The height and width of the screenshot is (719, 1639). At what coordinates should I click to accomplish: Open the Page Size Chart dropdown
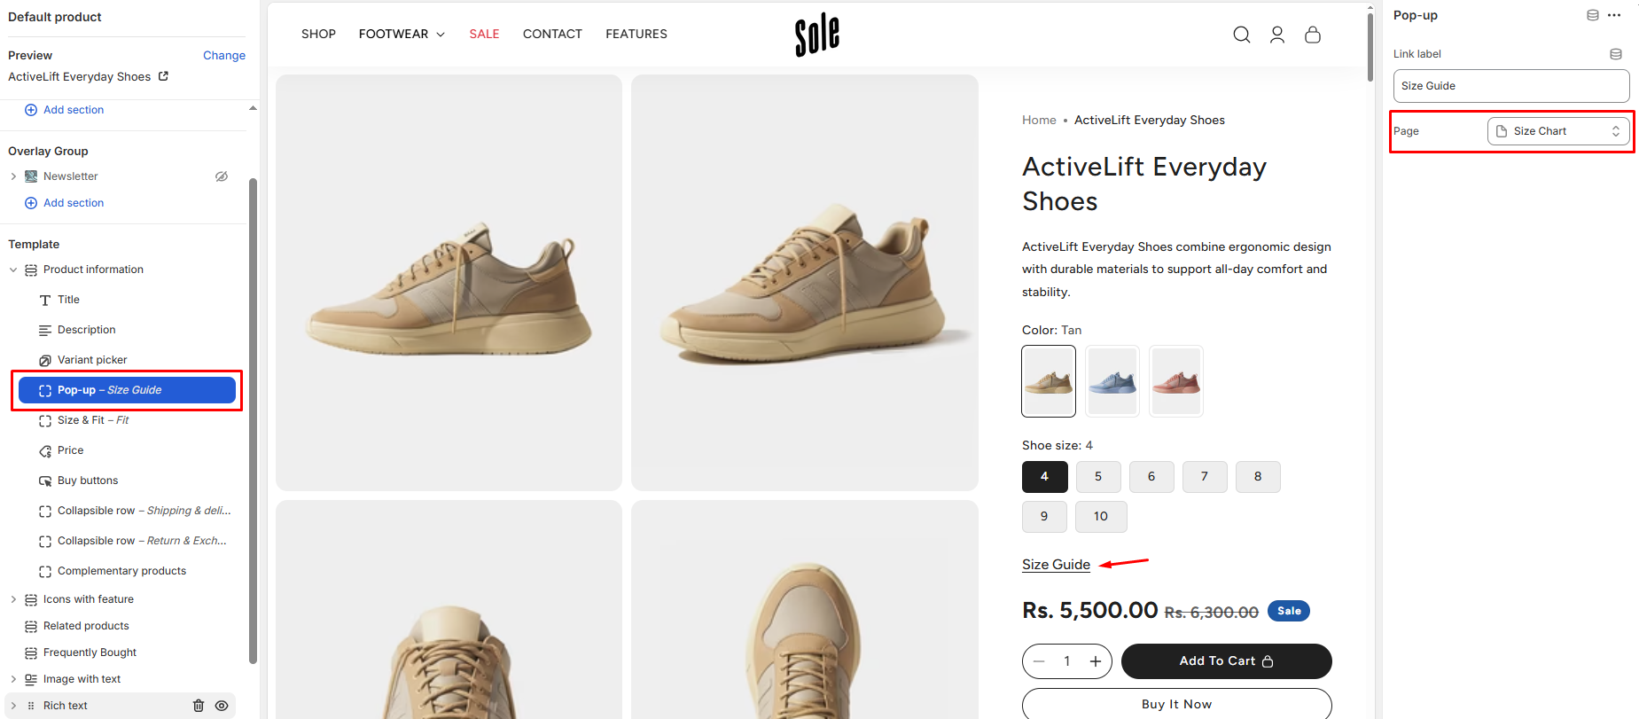pyautogui.click(x=1557, y=131)
